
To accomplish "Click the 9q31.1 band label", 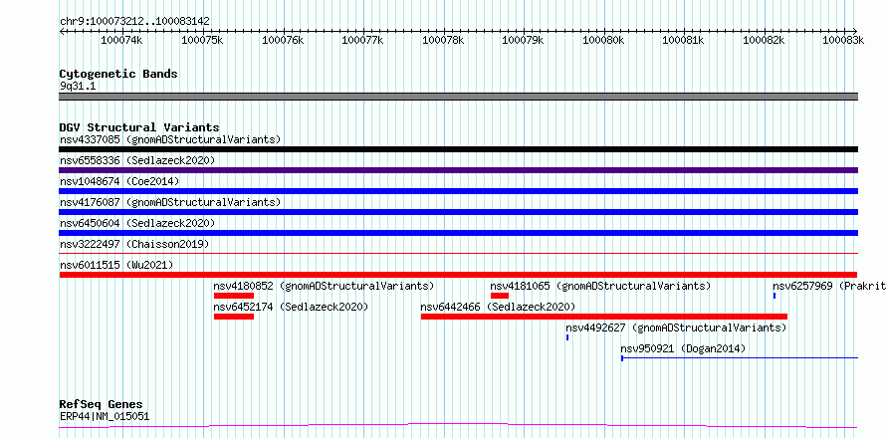I will point(78,86).
